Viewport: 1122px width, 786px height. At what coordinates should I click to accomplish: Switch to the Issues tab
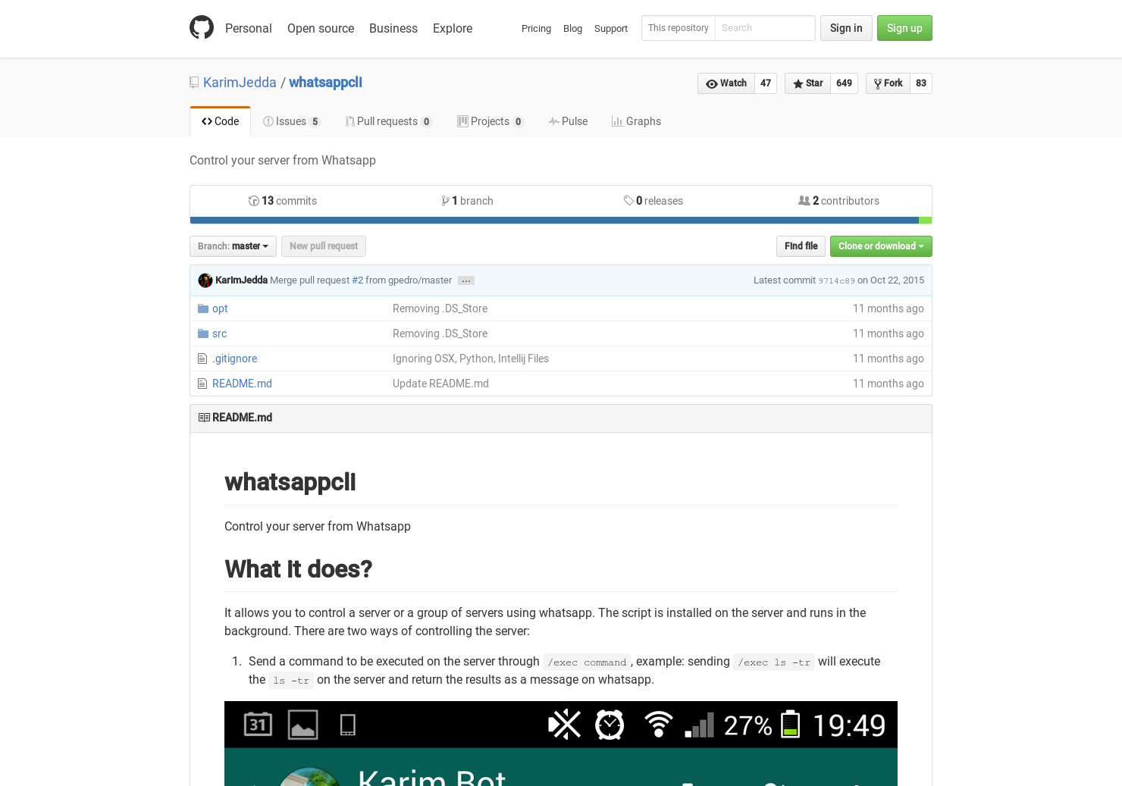pos(292,121)
